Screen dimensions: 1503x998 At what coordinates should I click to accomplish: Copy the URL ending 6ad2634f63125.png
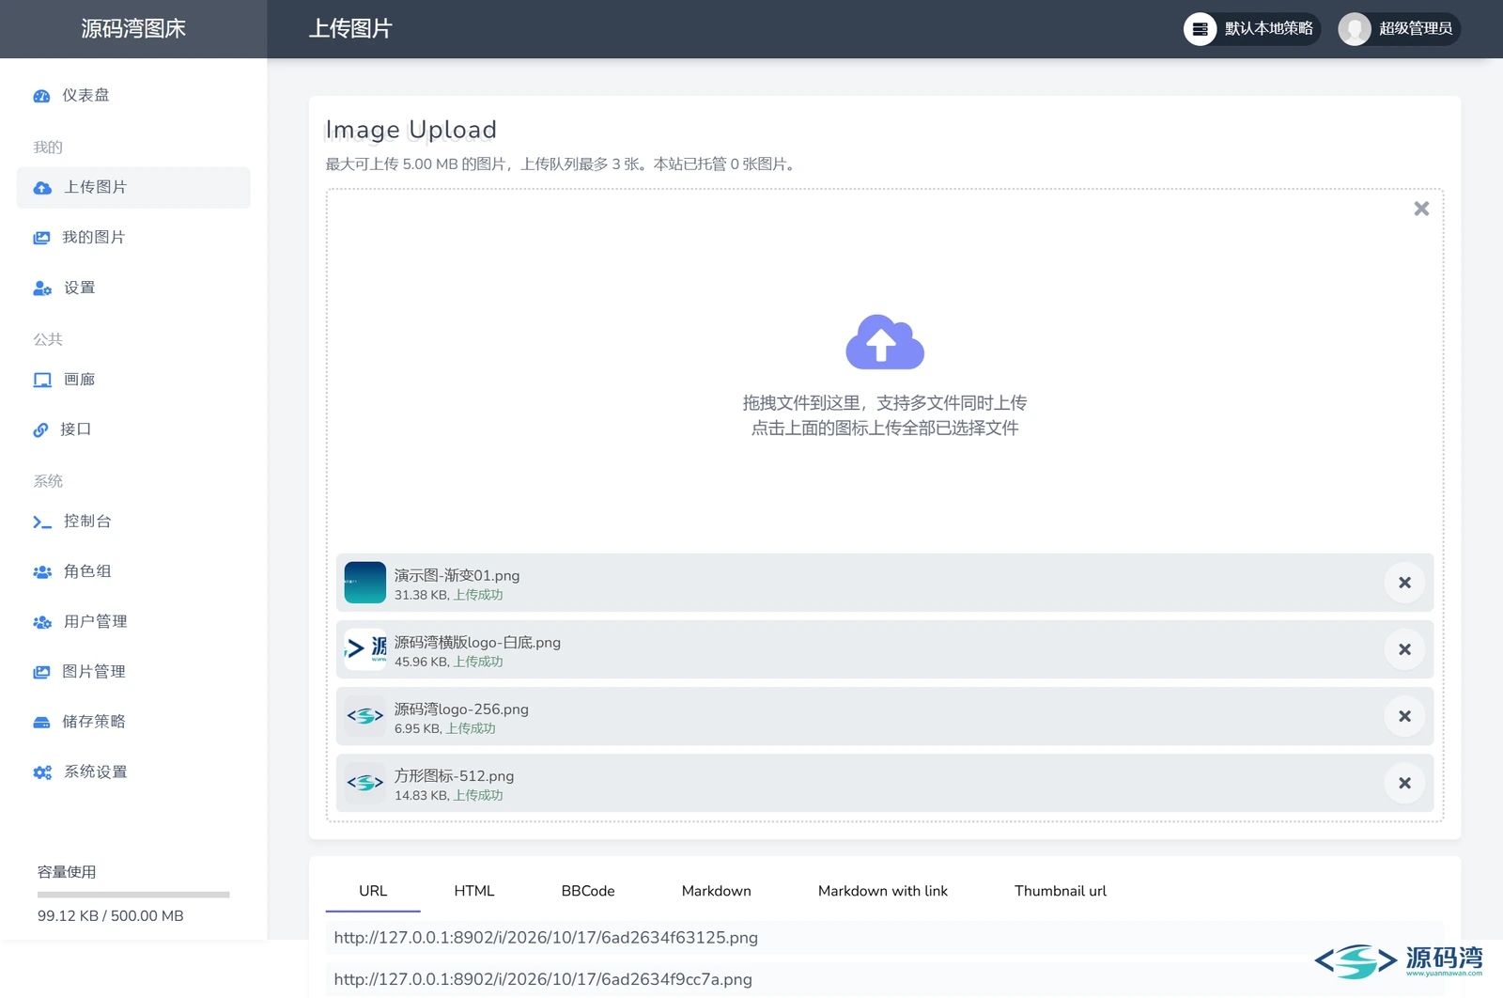pos(885,938)
